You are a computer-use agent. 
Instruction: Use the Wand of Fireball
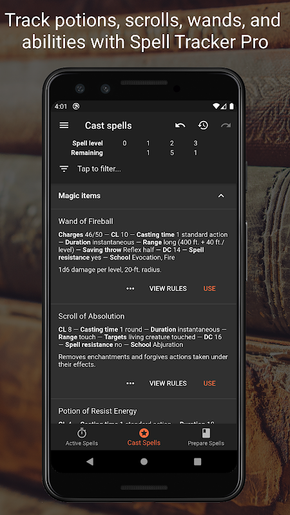(209, 288)
